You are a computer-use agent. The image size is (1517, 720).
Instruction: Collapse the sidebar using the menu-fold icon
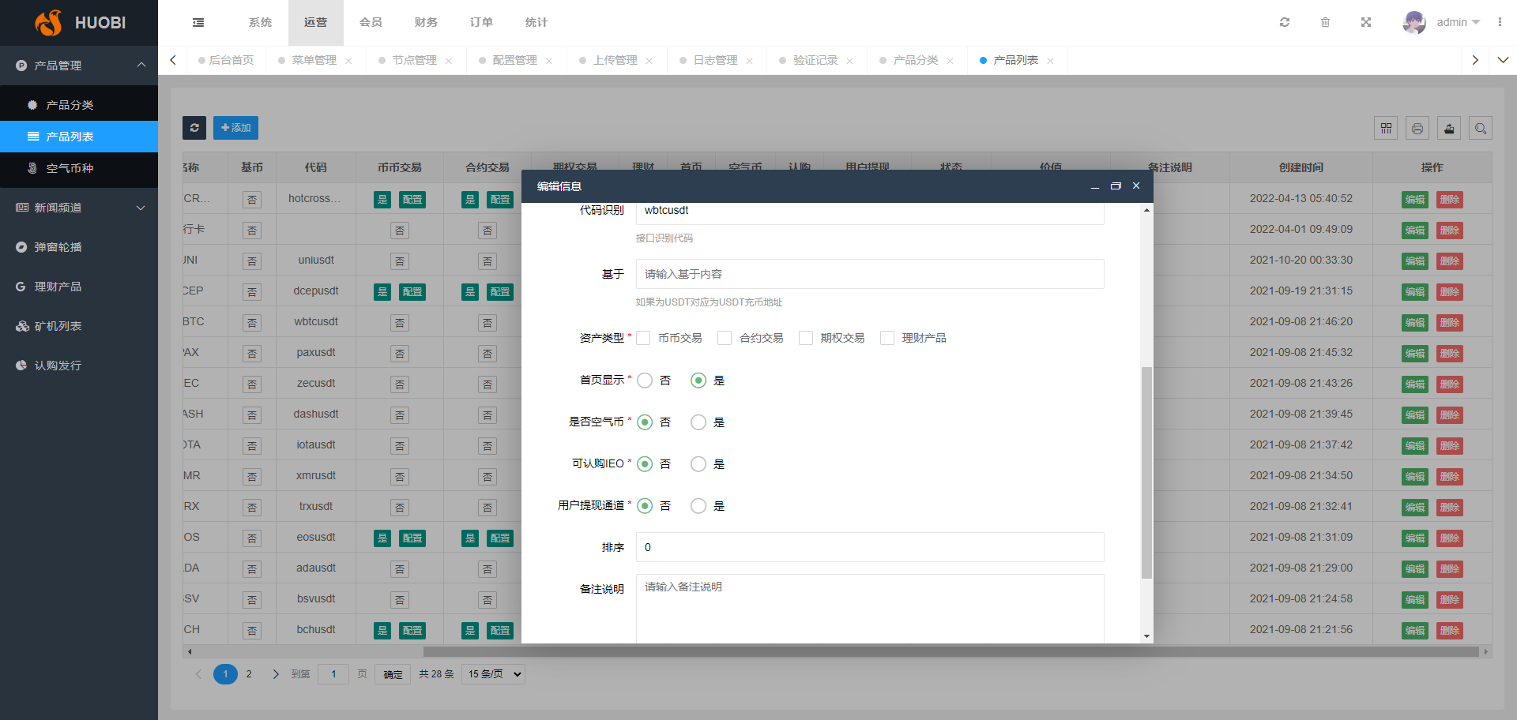click(198, 22)
